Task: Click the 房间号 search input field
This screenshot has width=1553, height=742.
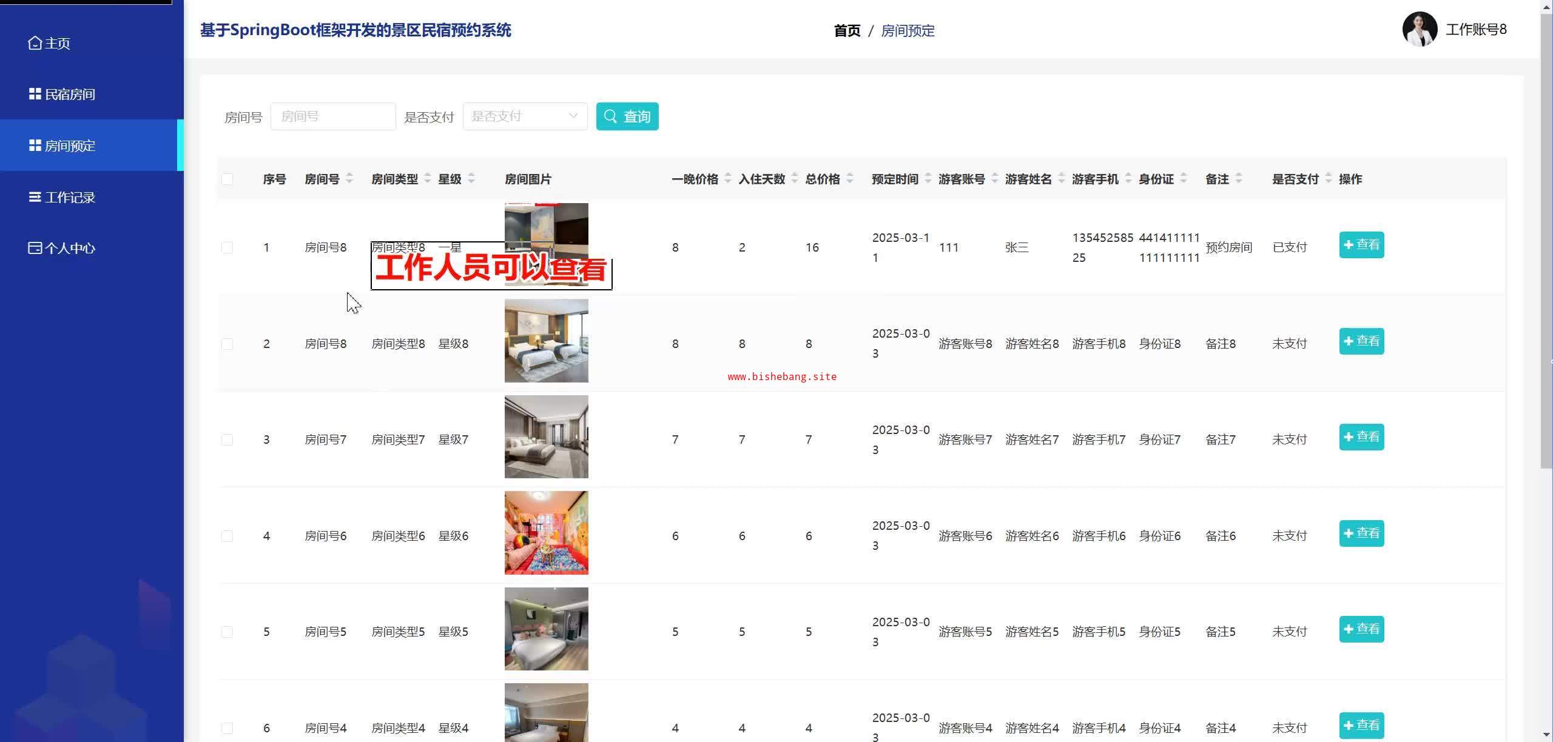Action: (x=333, y=116)
